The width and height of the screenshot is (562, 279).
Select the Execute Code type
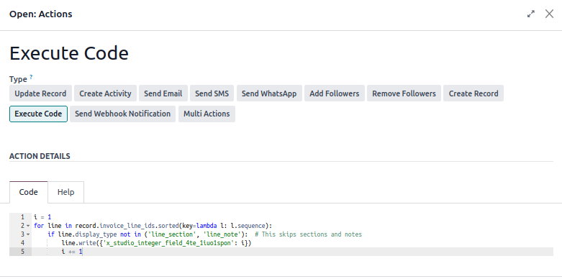point(38,114)
